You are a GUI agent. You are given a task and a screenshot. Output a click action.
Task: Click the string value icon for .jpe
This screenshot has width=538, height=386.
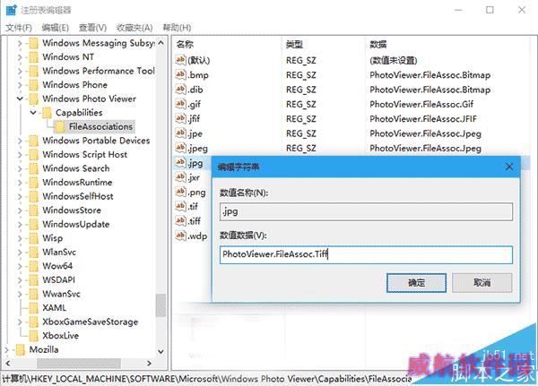point(180,133)
